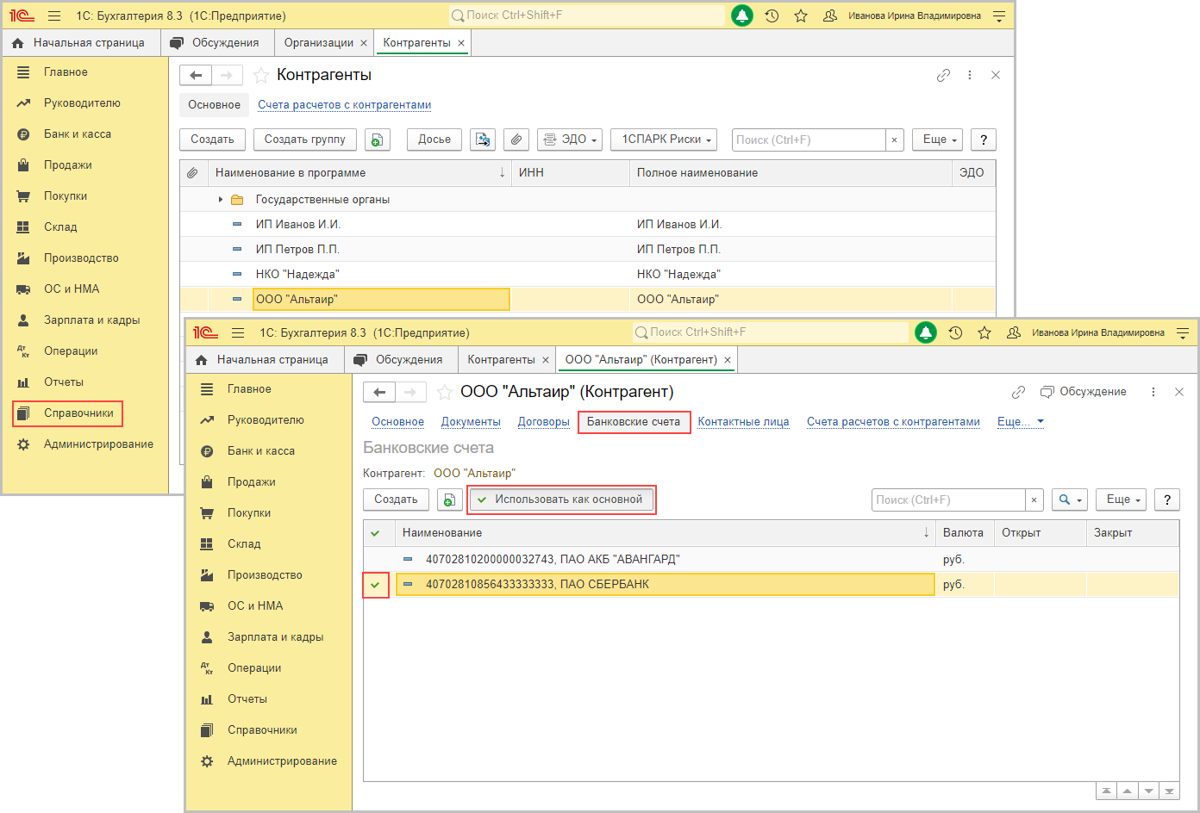Open the Банковские счета section link
This screenshot has width=1200, height=813.
click(x=634, y=422)
